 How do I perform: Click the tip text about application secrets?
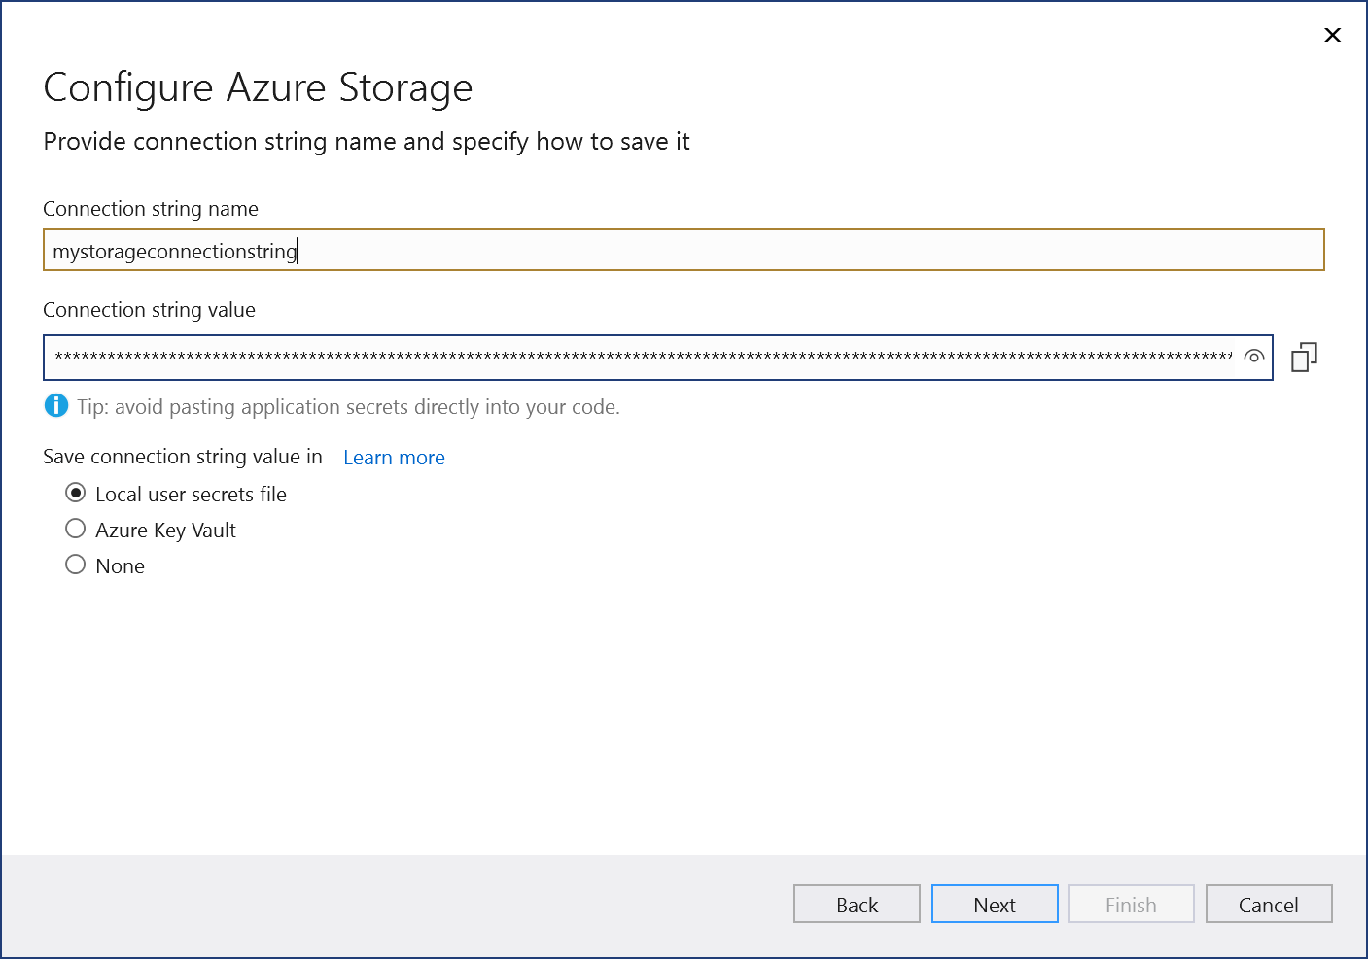coord(348,406)
